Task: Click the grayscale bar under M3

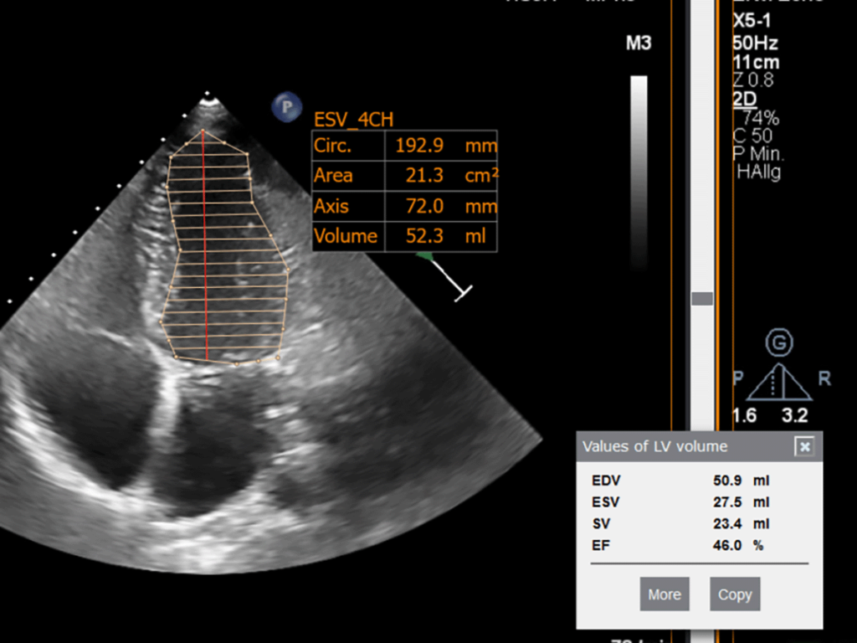Action: (639, 172)
